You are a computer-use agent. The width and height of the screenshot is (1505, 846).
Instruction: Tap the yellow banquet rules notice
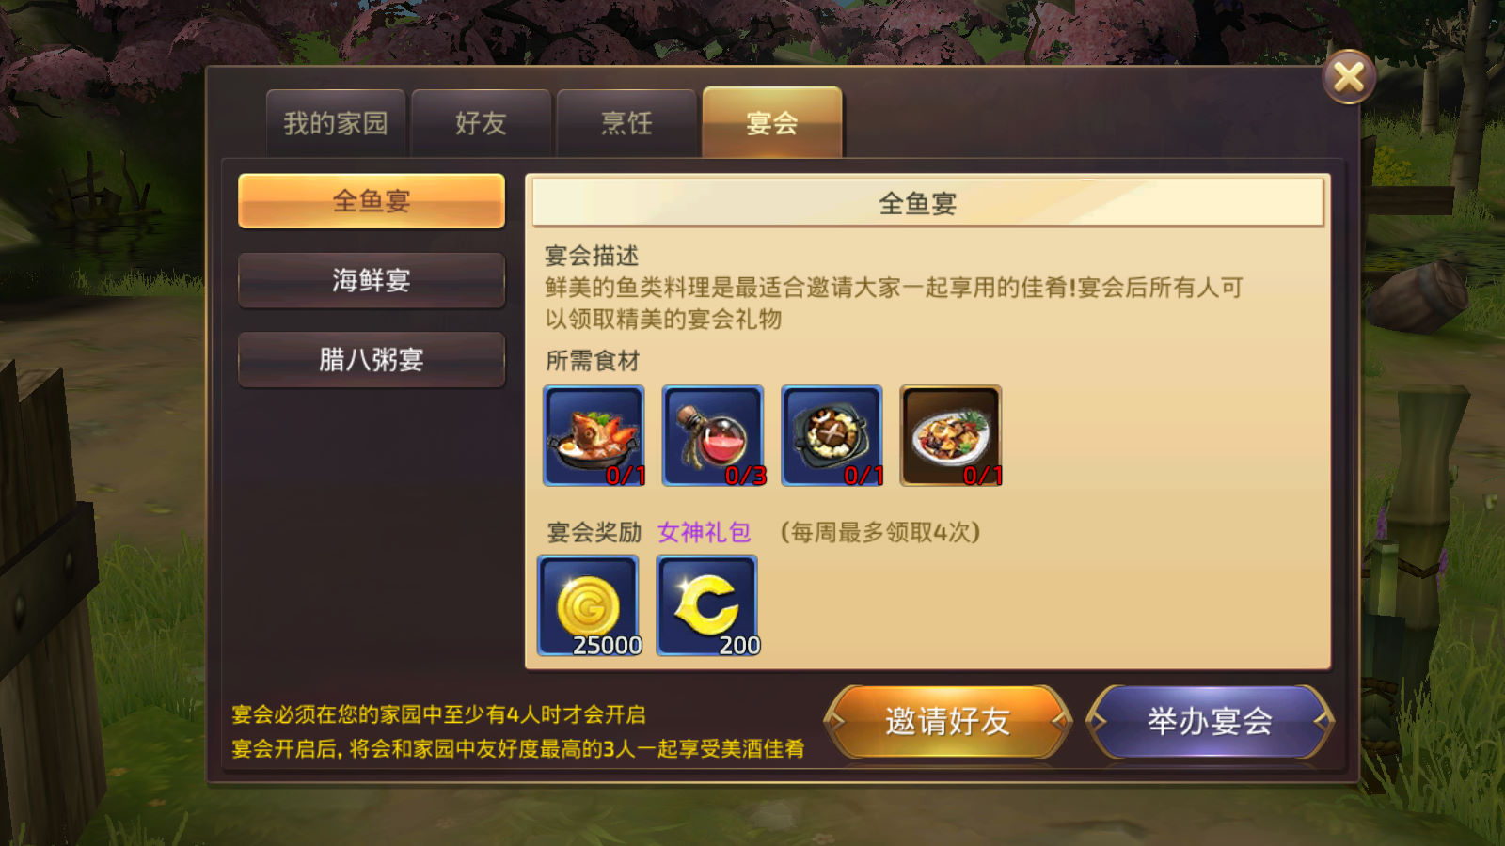[x=518, y=731]
